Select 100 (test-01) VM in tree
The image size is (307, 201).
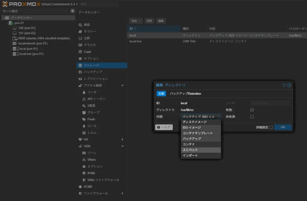(27, 28)
